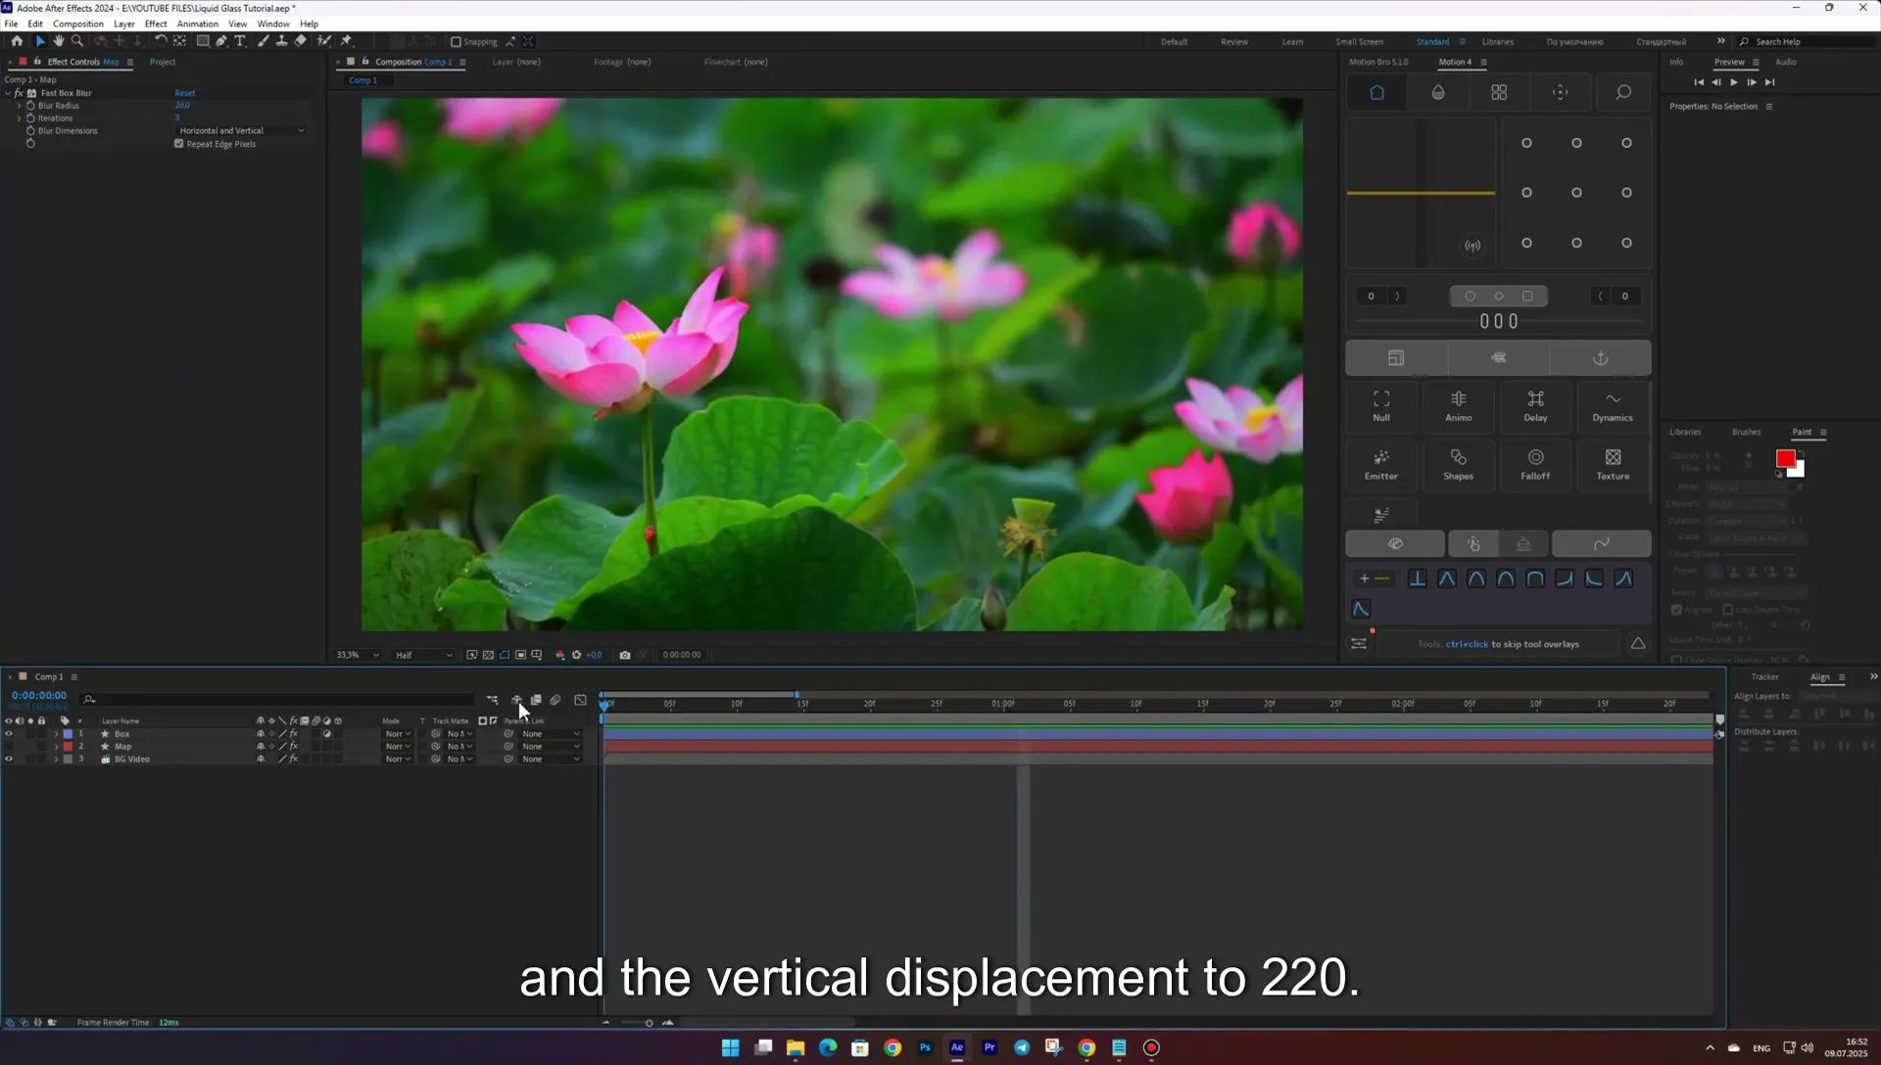The width and height of the screenshot is (1881, 1065).
Task: Select the Roto Brush tool
Action: point(324,41)
